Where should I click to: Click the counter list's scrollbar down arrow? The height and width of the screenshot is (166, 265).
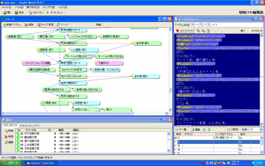click(x=169, y=150)
